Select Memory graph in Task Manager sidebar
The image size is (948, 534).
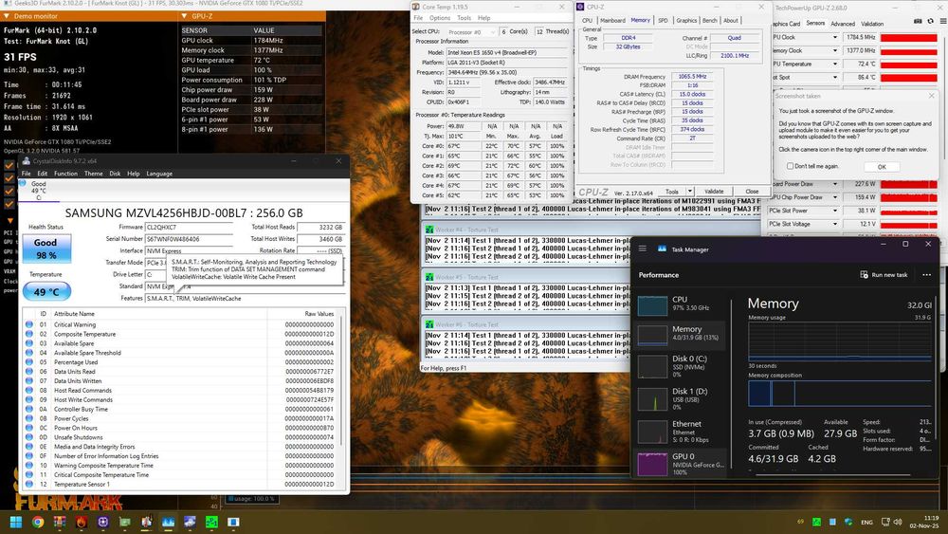(x=652, y=335)
